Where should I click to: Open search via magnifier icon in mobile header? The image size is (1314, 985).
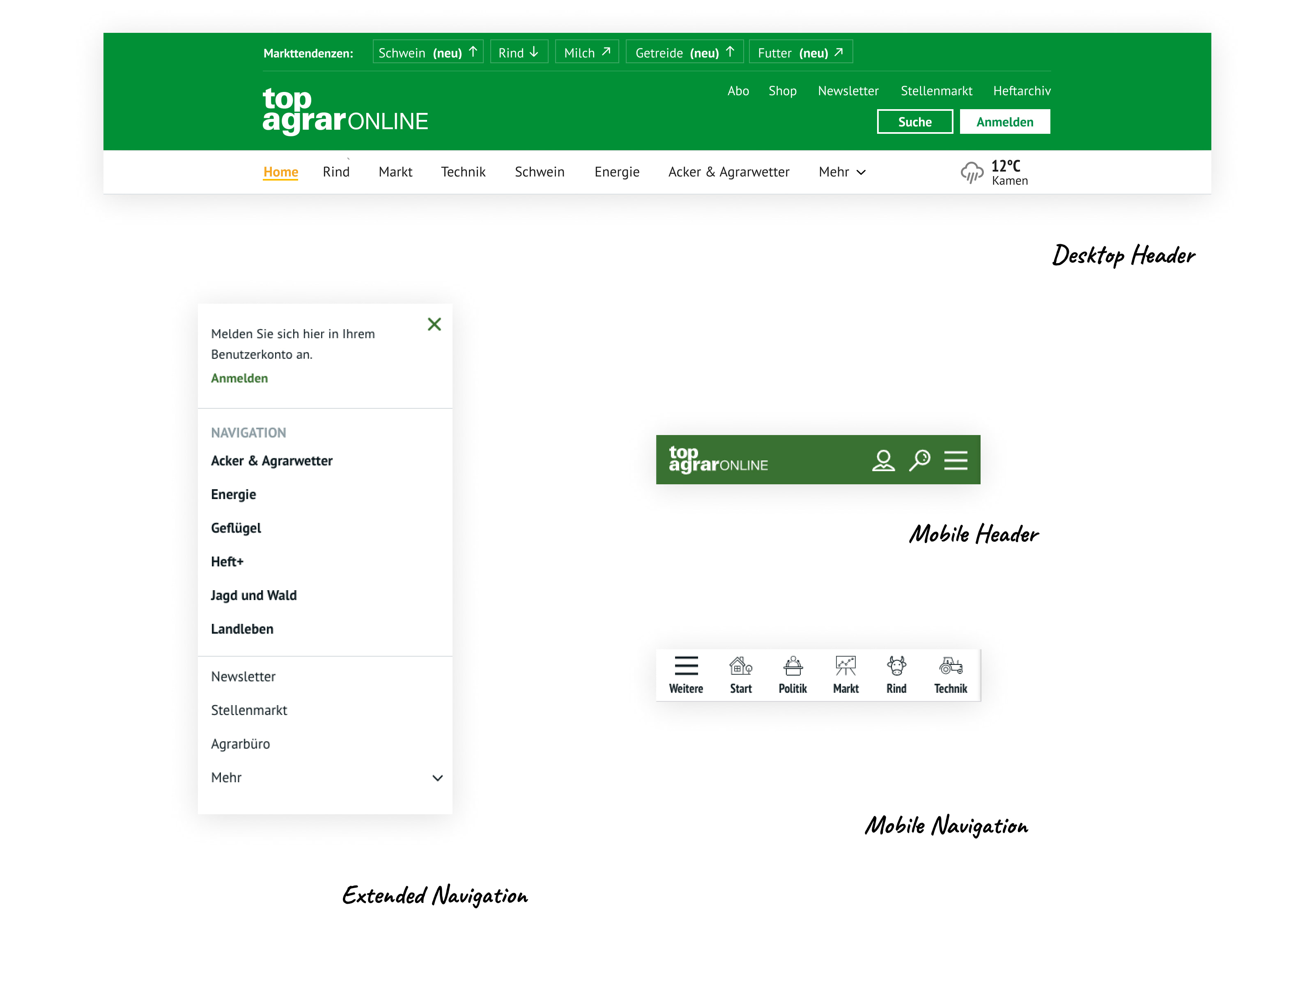[919, 460]
